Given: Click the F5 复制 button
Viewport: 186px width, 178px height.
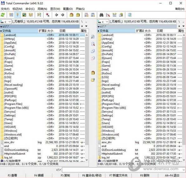Looking at the screenshot, I should 65,175.
